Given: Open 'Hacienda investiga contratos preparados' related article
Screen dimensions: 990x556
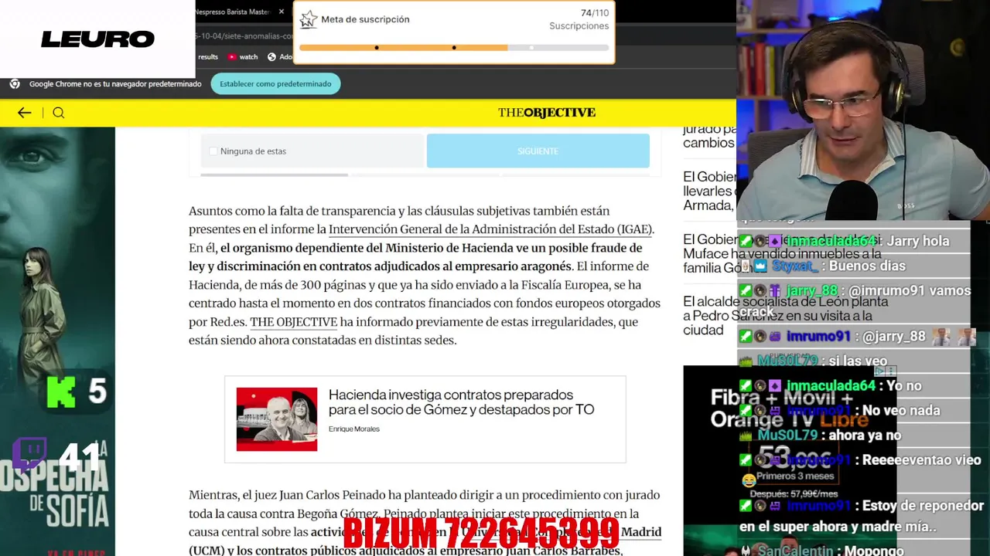Looking at the screenshot, I should [461, 402].
